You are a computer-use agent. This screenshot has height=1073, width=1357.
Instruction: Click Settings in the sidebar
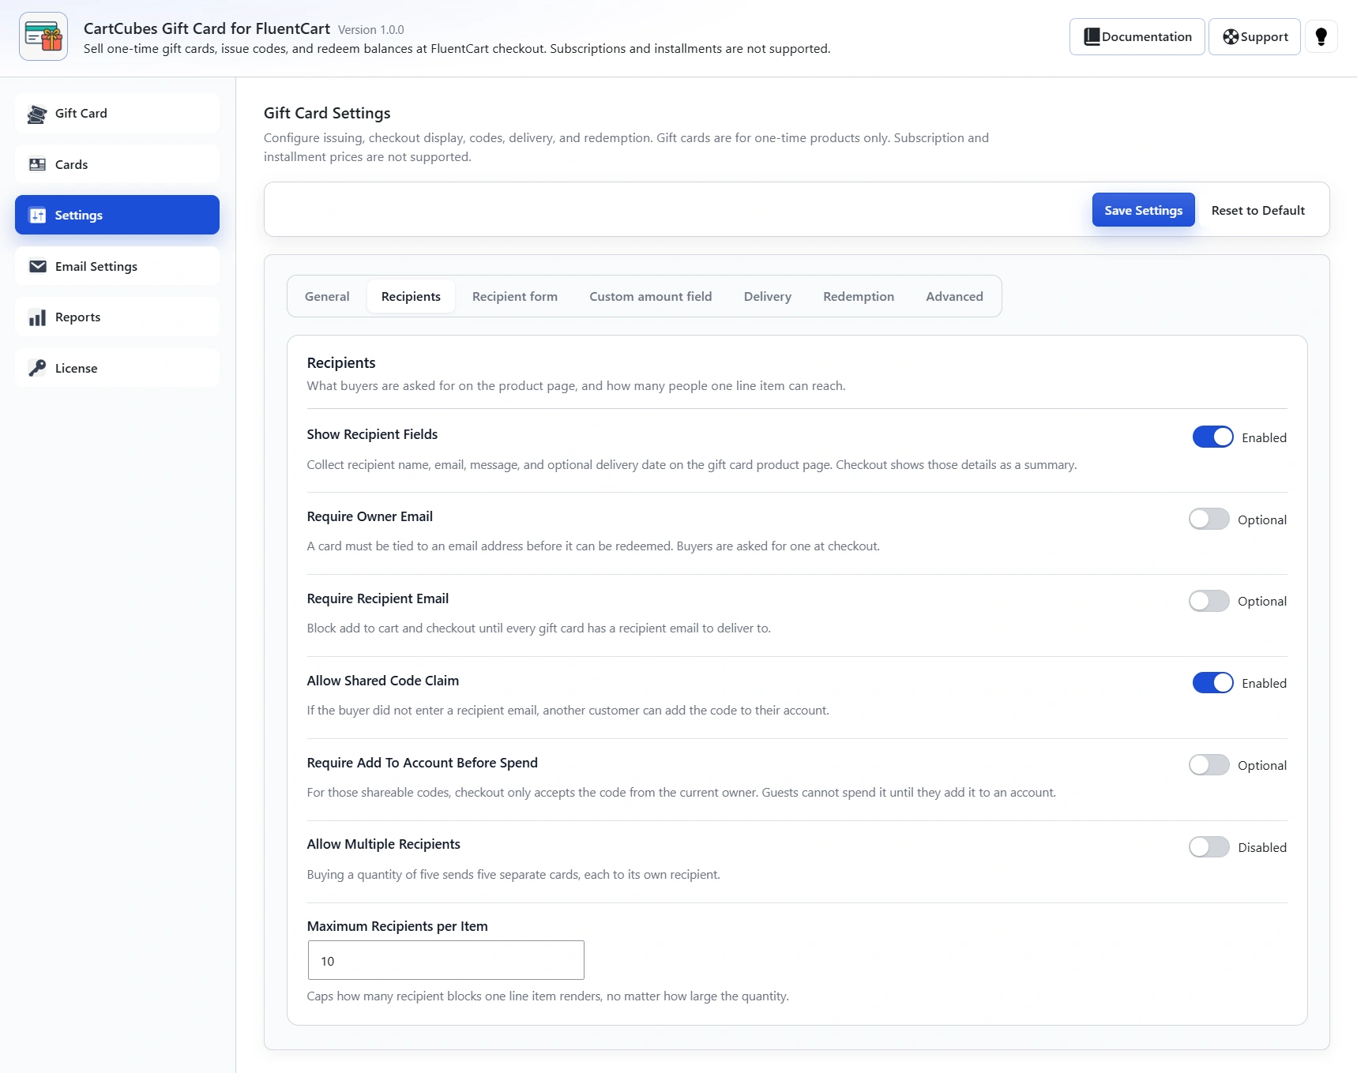117,215
